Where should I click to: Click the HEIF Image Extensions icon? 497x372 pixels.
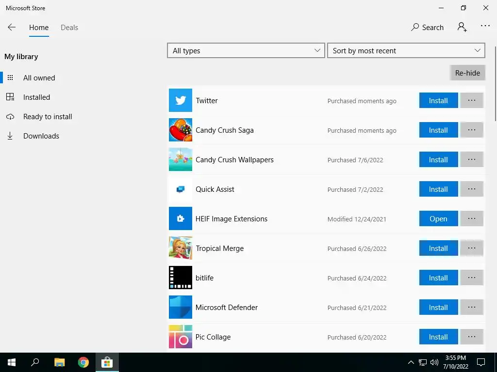(x=181, y=218)
